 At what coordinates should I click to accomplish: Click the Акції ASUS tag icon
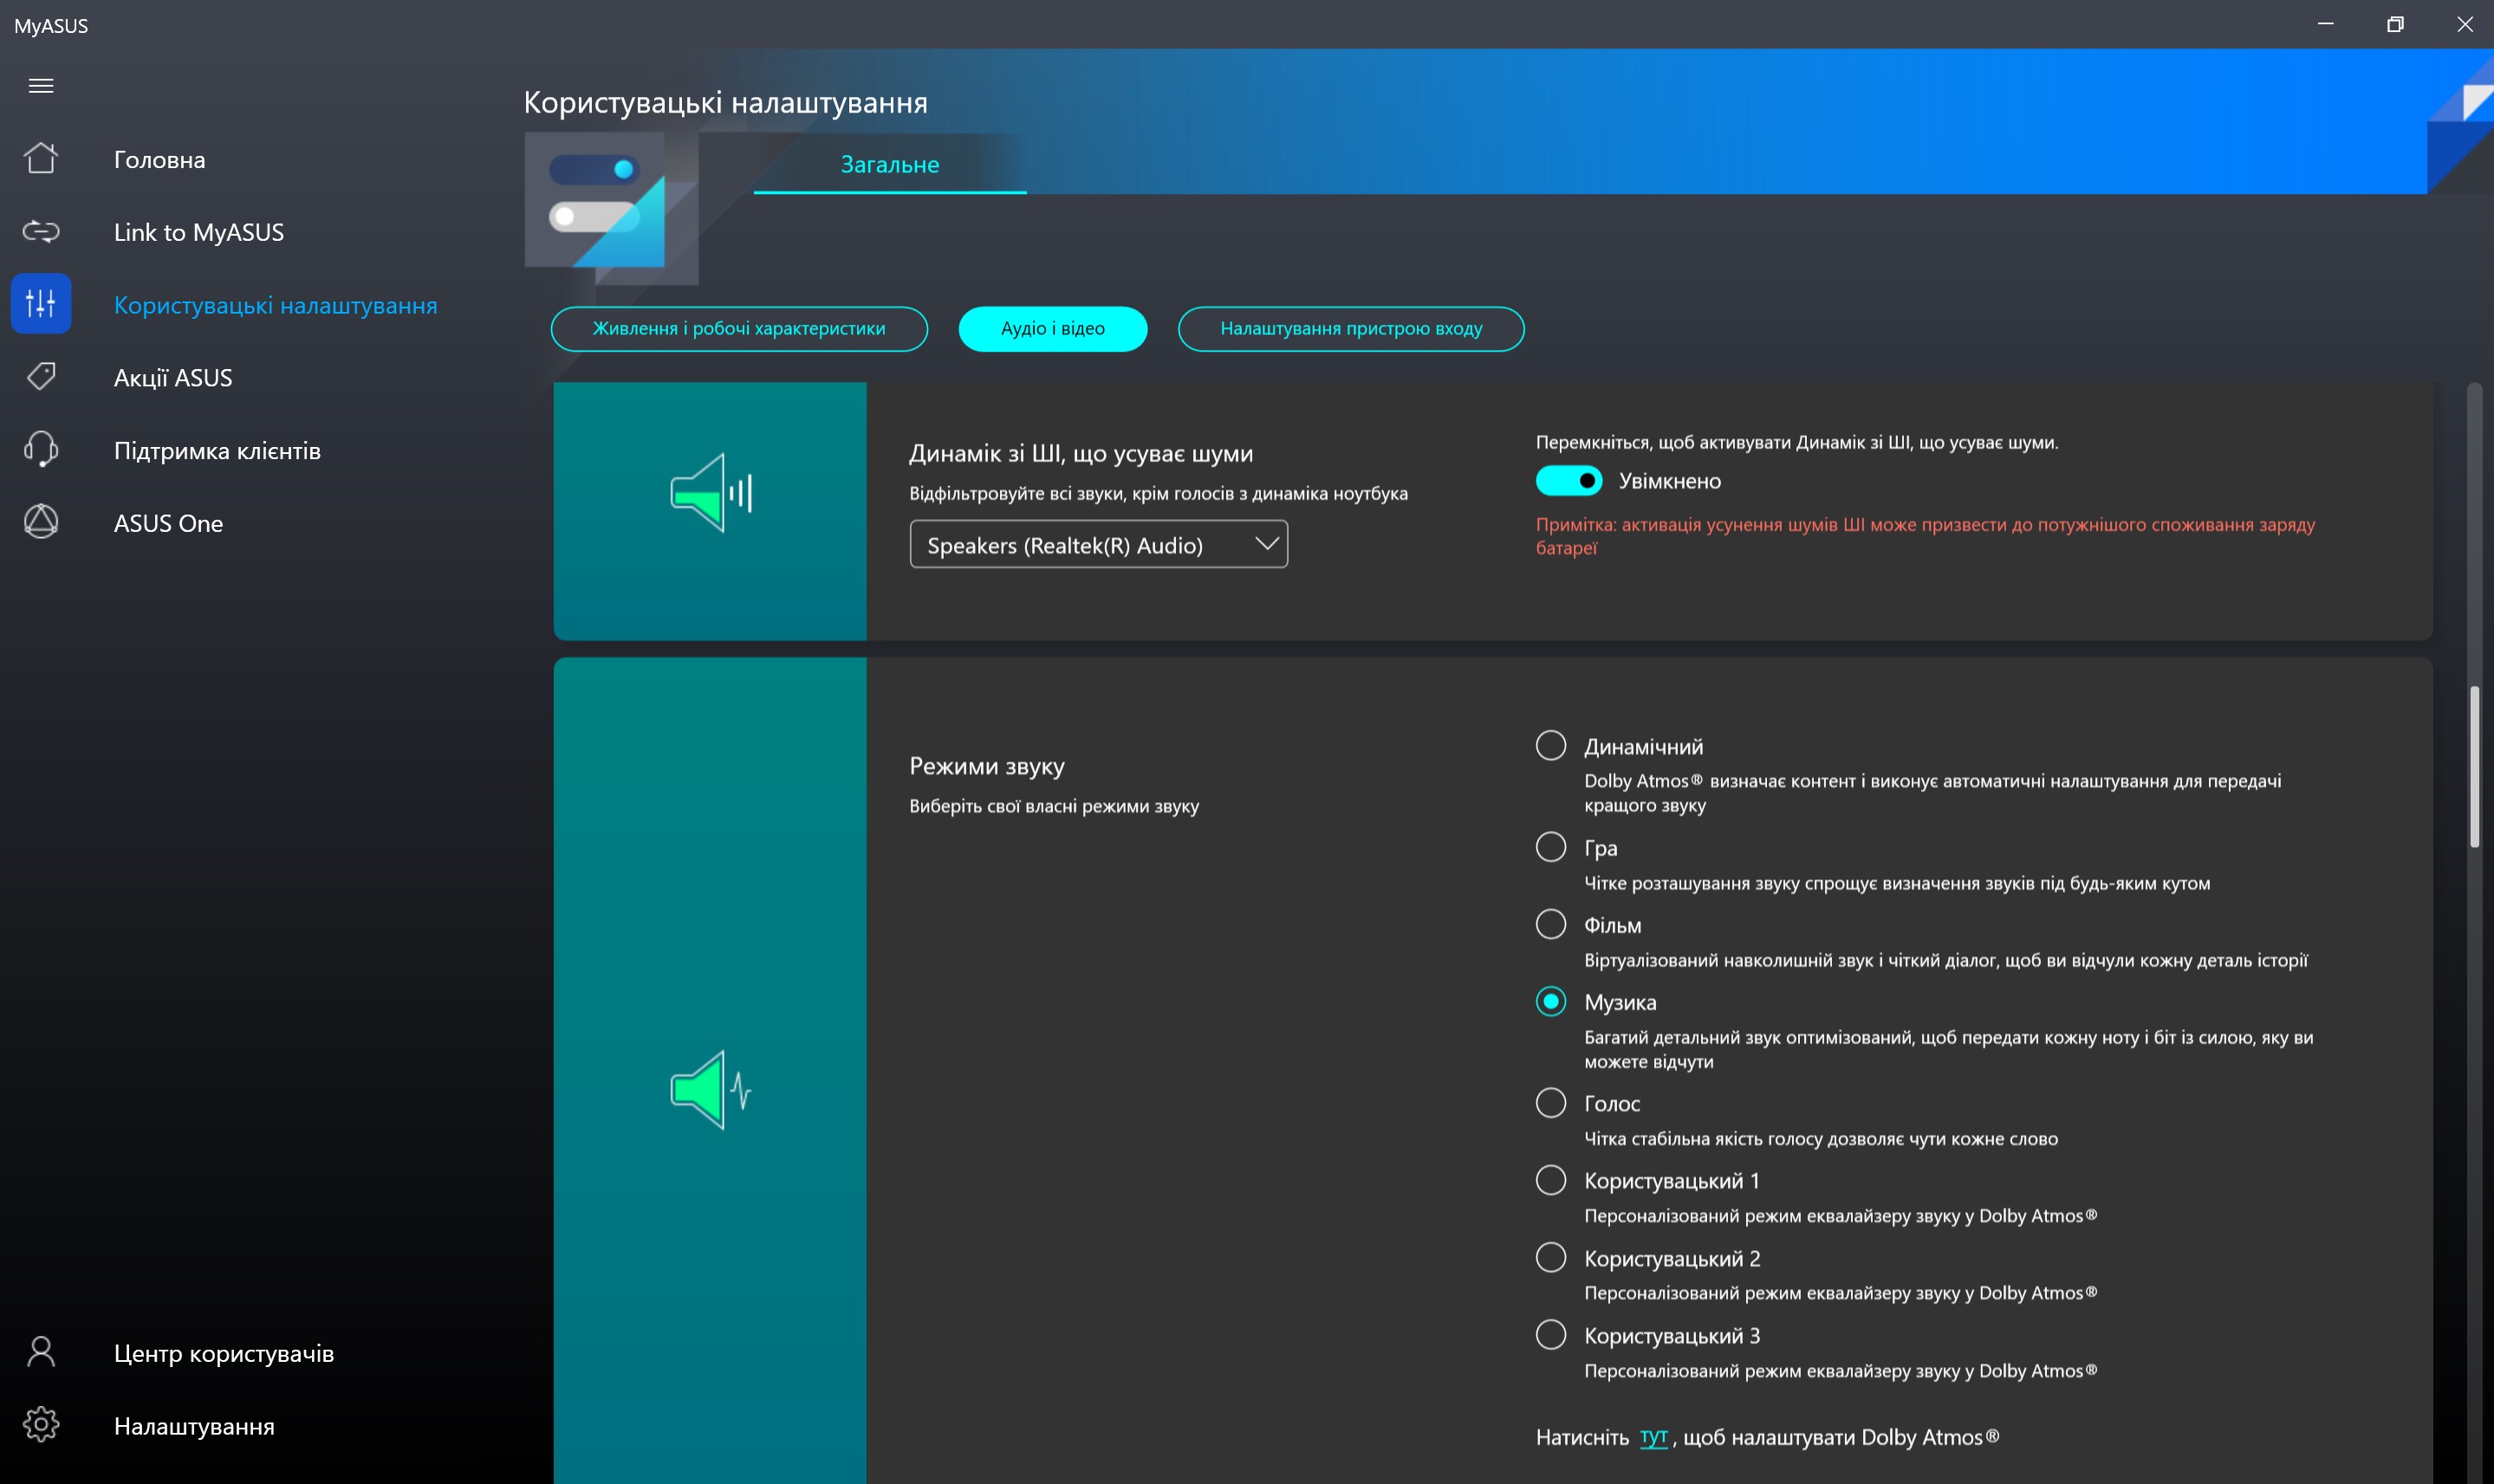click(x=41, y=377)
